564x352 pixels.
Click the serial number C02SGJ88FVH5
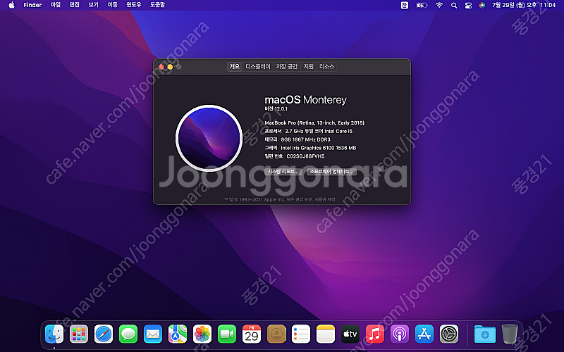305,156
